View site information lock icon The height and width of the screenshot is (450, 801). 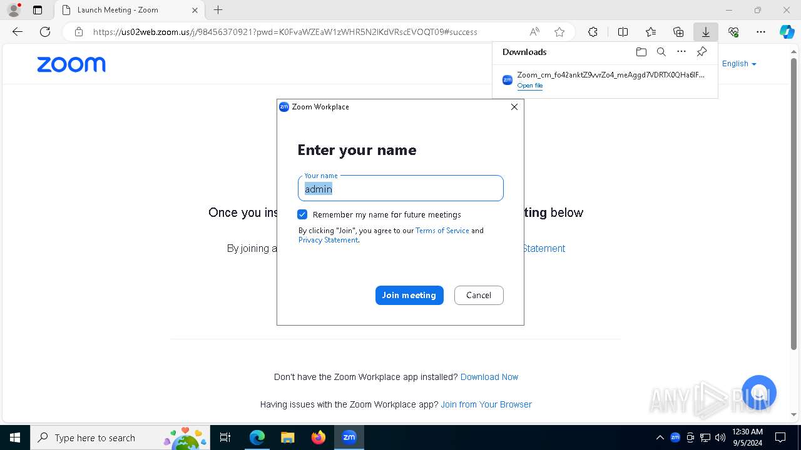[79, 32]
